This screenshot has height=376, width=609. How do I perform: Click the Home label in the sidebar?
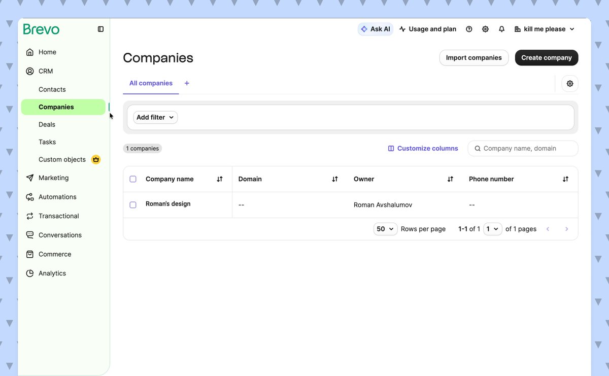[47, 52]
